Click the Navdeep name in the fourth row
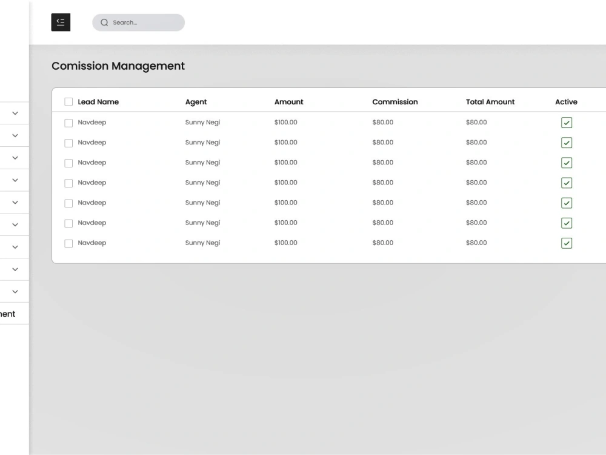Viewport: 606px width, 455px height. tap(92, 183)
